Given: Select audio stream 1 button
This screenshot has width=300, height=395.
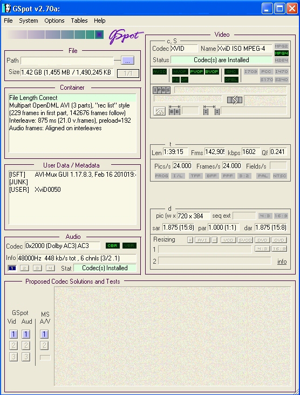Looking at the screenshot, I should (12, 268).
